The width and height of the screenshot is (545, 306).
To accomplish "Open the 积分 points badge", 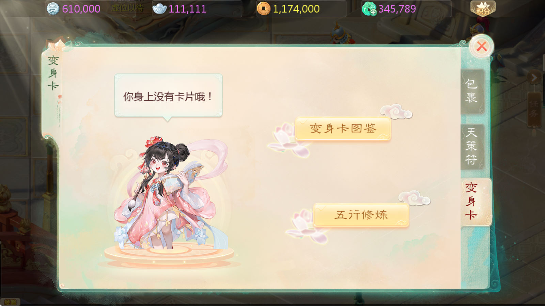I will (483, 8).
